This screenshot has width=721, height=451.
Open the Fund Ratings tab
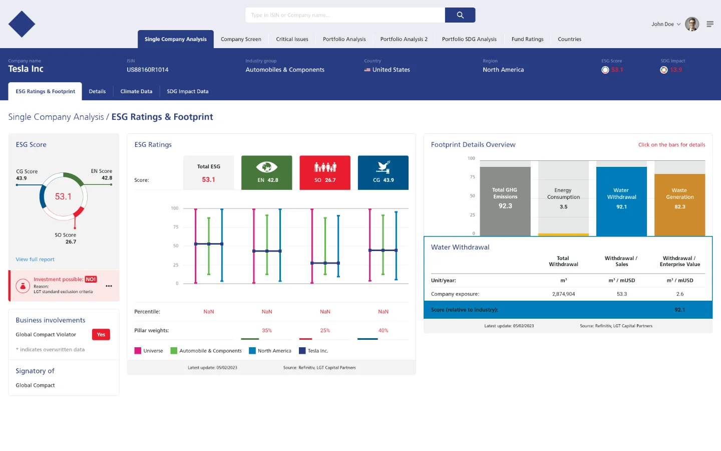(x=527, y=39)
